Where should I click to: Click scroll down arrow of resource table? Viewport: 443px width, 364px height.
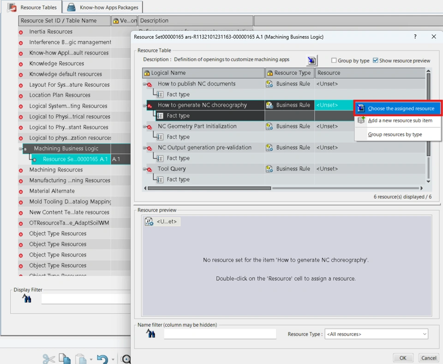click(428, 181)
